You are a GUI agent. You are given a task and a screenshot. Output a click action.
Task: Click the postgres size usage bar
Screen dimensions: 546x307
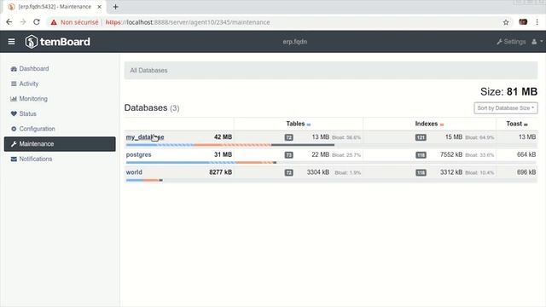click(201, 162)
